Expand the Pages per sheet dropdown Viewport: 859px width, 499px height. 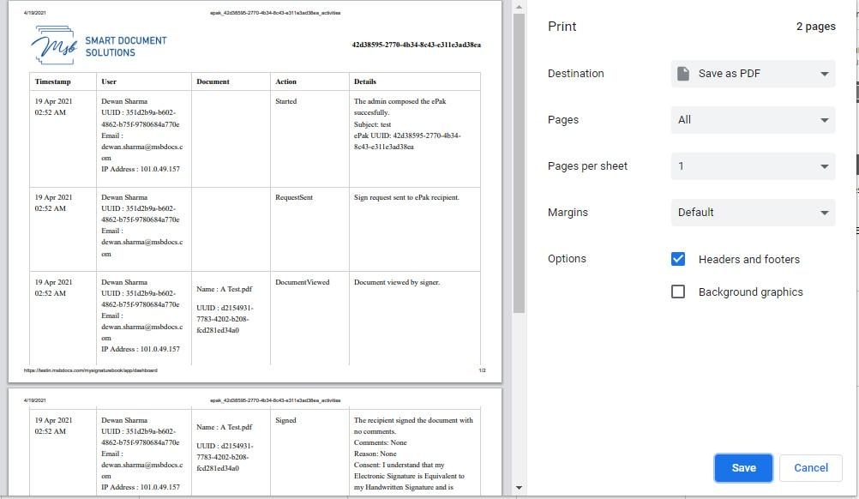point(753,166)
